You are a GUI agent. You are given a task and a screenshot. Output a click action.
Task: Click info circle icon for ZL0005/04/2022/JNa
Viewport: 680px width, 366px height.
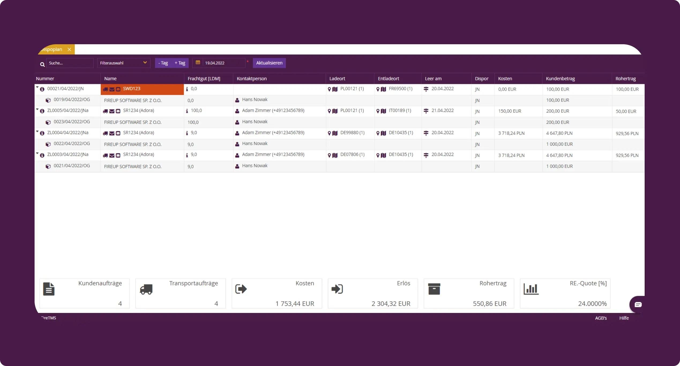pos(42,111)
